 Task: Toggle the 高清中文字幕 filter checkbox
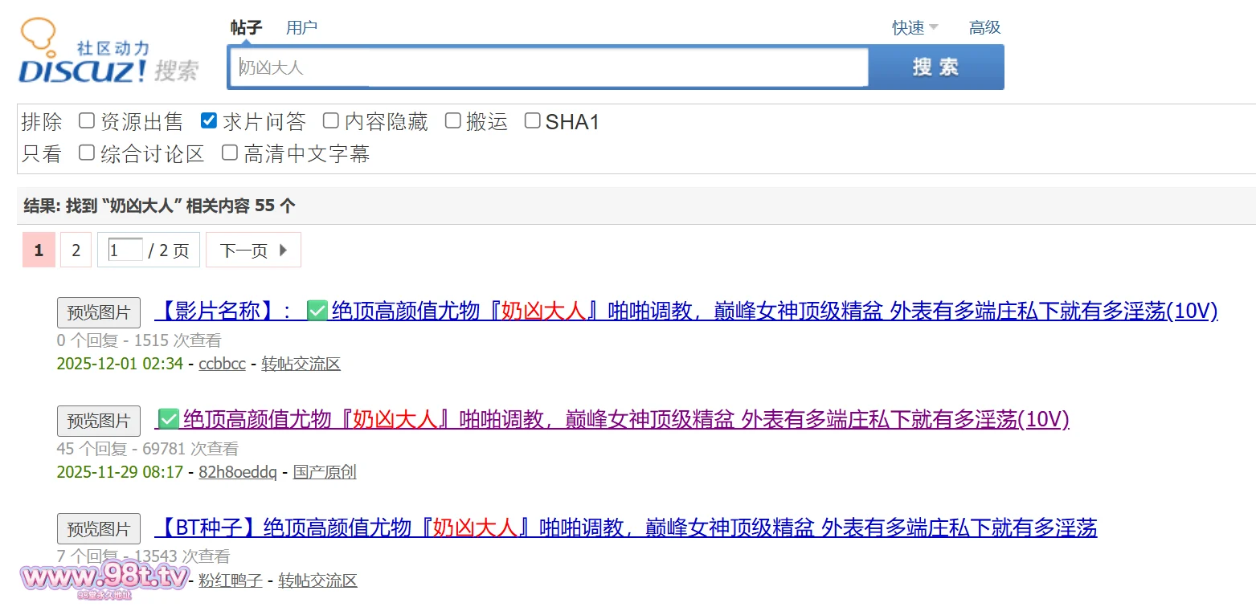230,153
